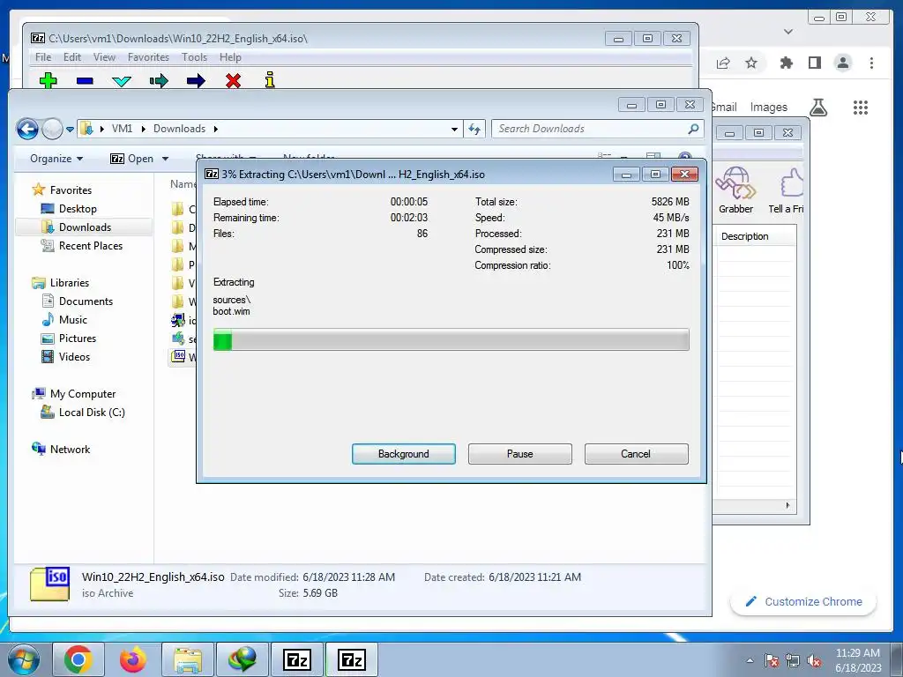This screenshot has width=903, height=677.
Task: Switch to Chrome in taskbar
Action: (x=78, y=659)
